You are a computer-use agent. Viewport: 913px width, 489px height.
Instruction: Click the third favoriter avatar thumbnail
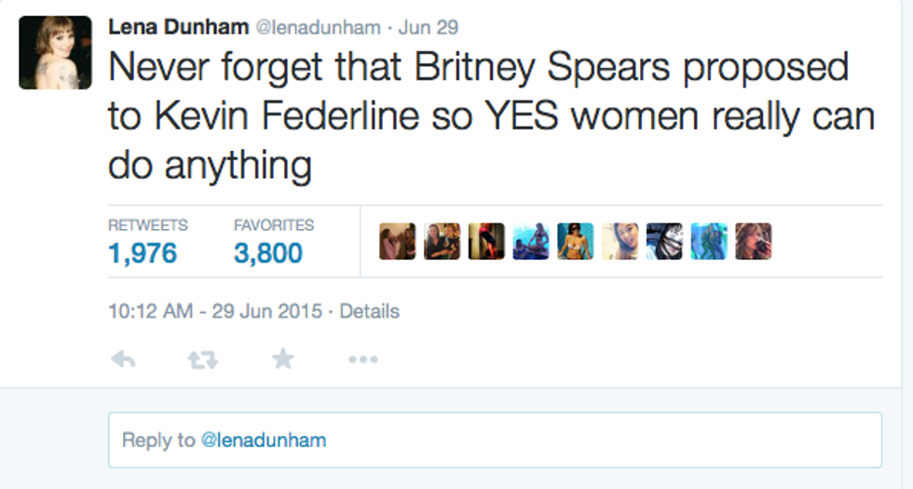[486, 241]
